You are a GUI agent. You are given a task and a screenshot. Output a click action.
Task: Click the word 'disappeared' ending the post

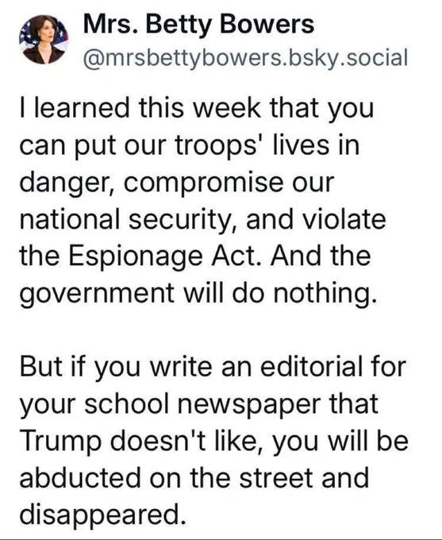pyautogui.click(x=99, y=515)
